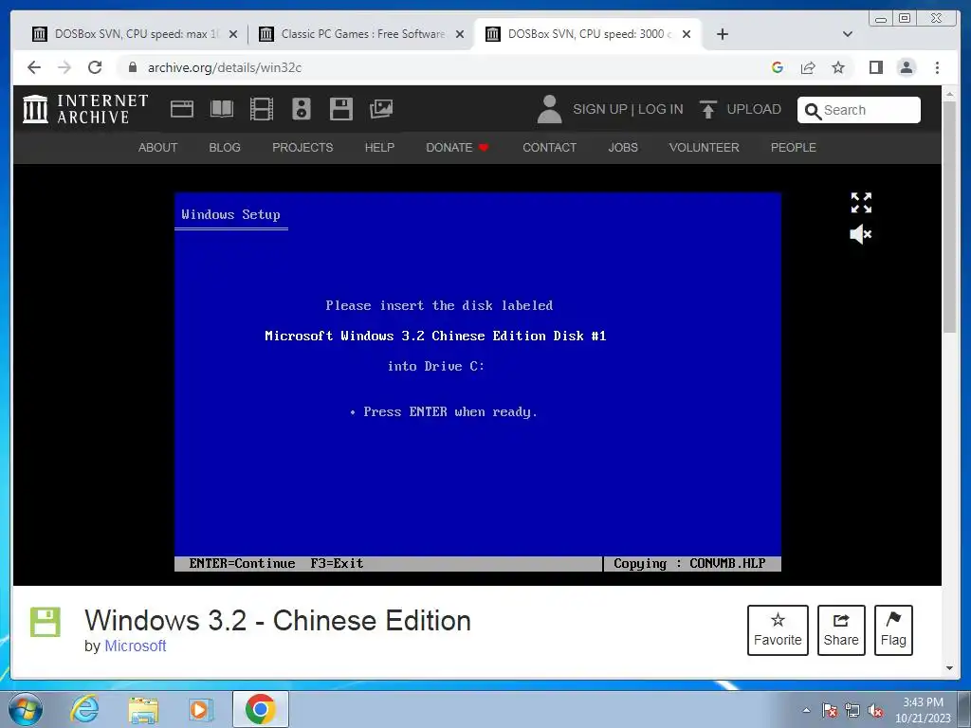The image size is (971, 728).
Task: Open PROJECTS menu item
Action: (x=302, y=148)
